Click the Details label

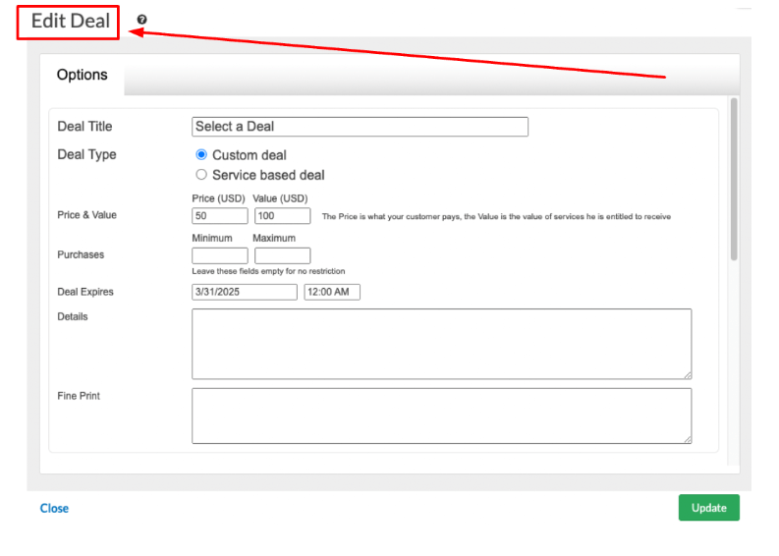click(73, 316)
